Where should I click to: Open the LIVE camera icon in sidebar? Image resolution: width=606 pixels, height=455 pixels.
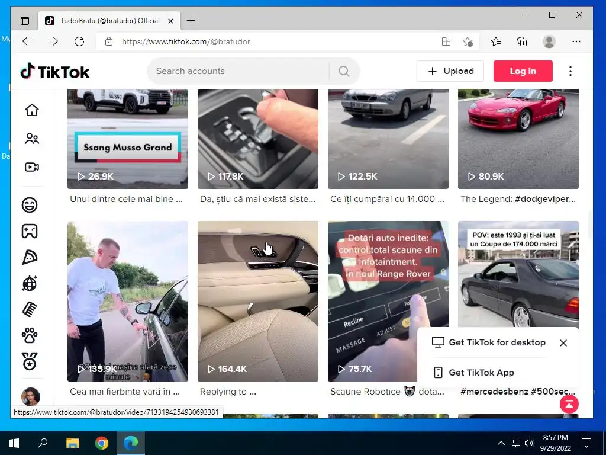32,167
